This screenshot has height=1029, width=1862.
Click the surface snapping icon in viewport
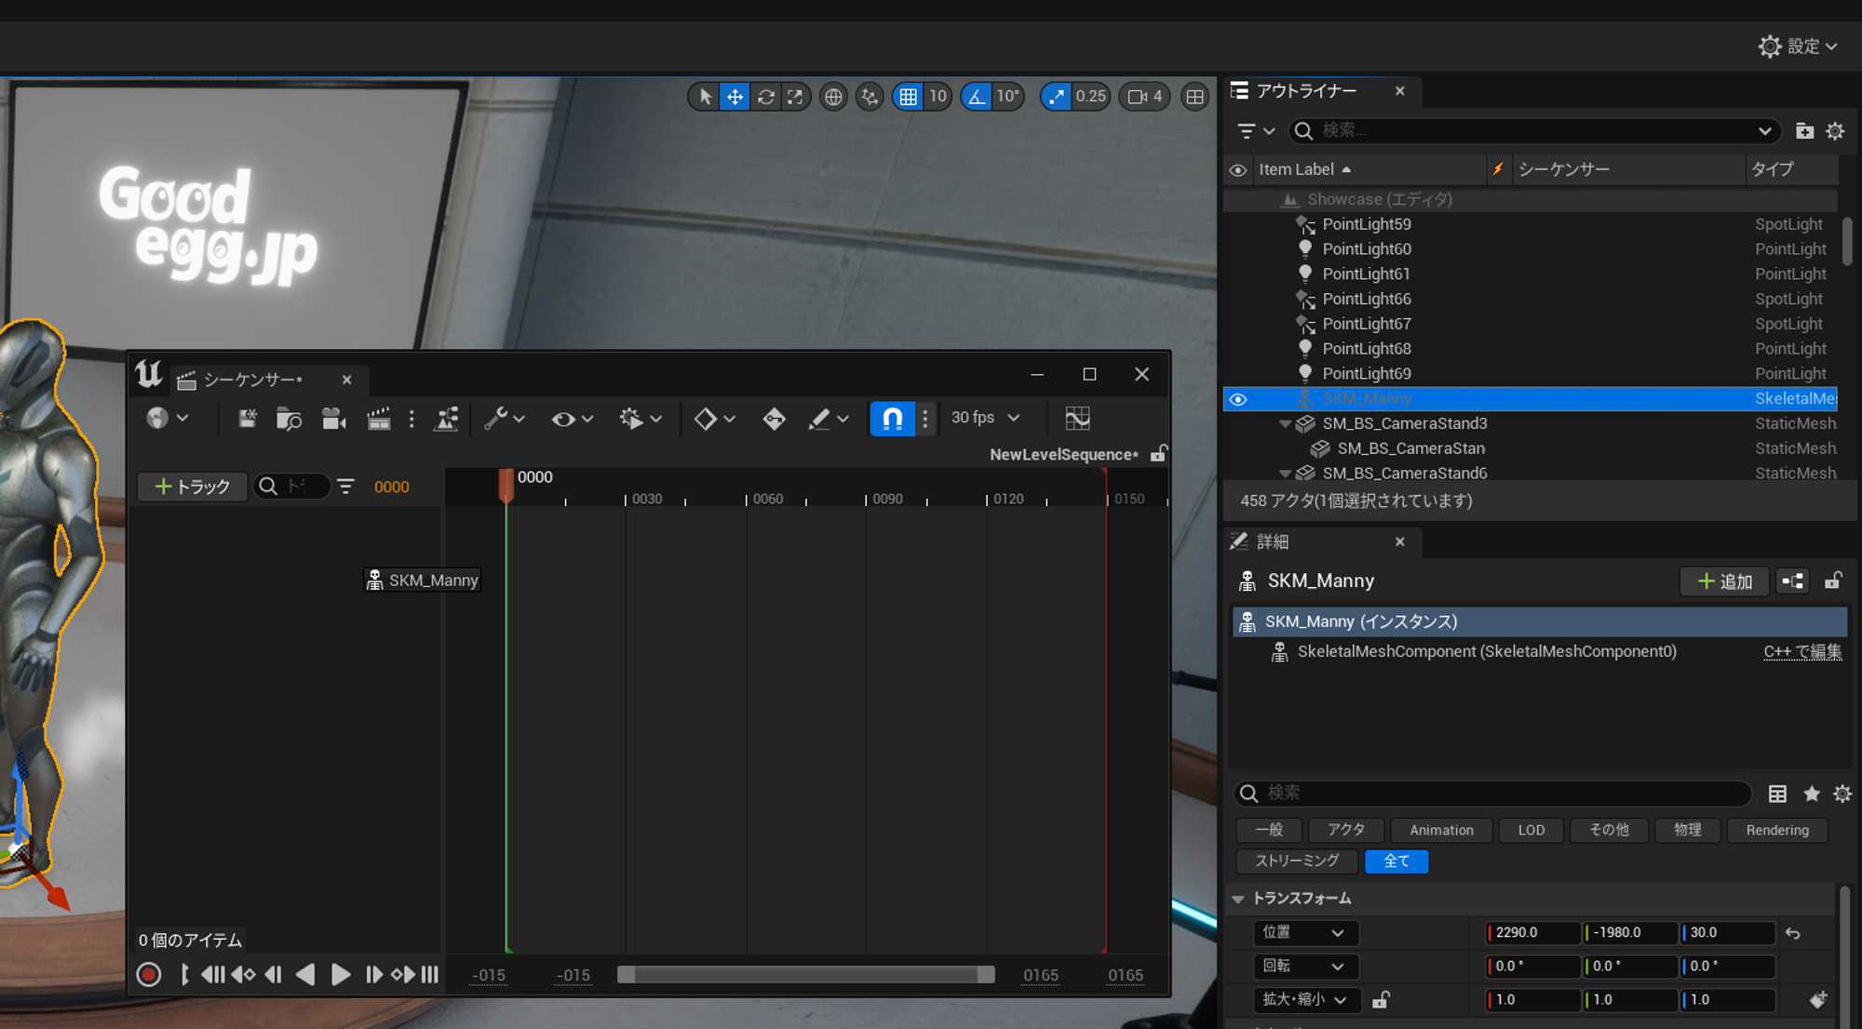[x=870, y=96]
